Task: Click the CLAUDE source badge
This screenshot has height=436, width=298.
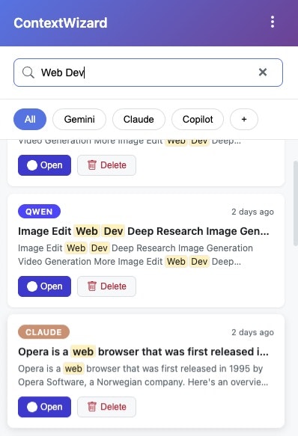Action: tap(43, 332)
